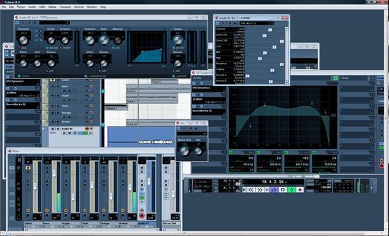This screenshot has width=389, height=236.
Task: Open RoomWorks SE insert slot in inspector
Action: [x=23, y=105]
